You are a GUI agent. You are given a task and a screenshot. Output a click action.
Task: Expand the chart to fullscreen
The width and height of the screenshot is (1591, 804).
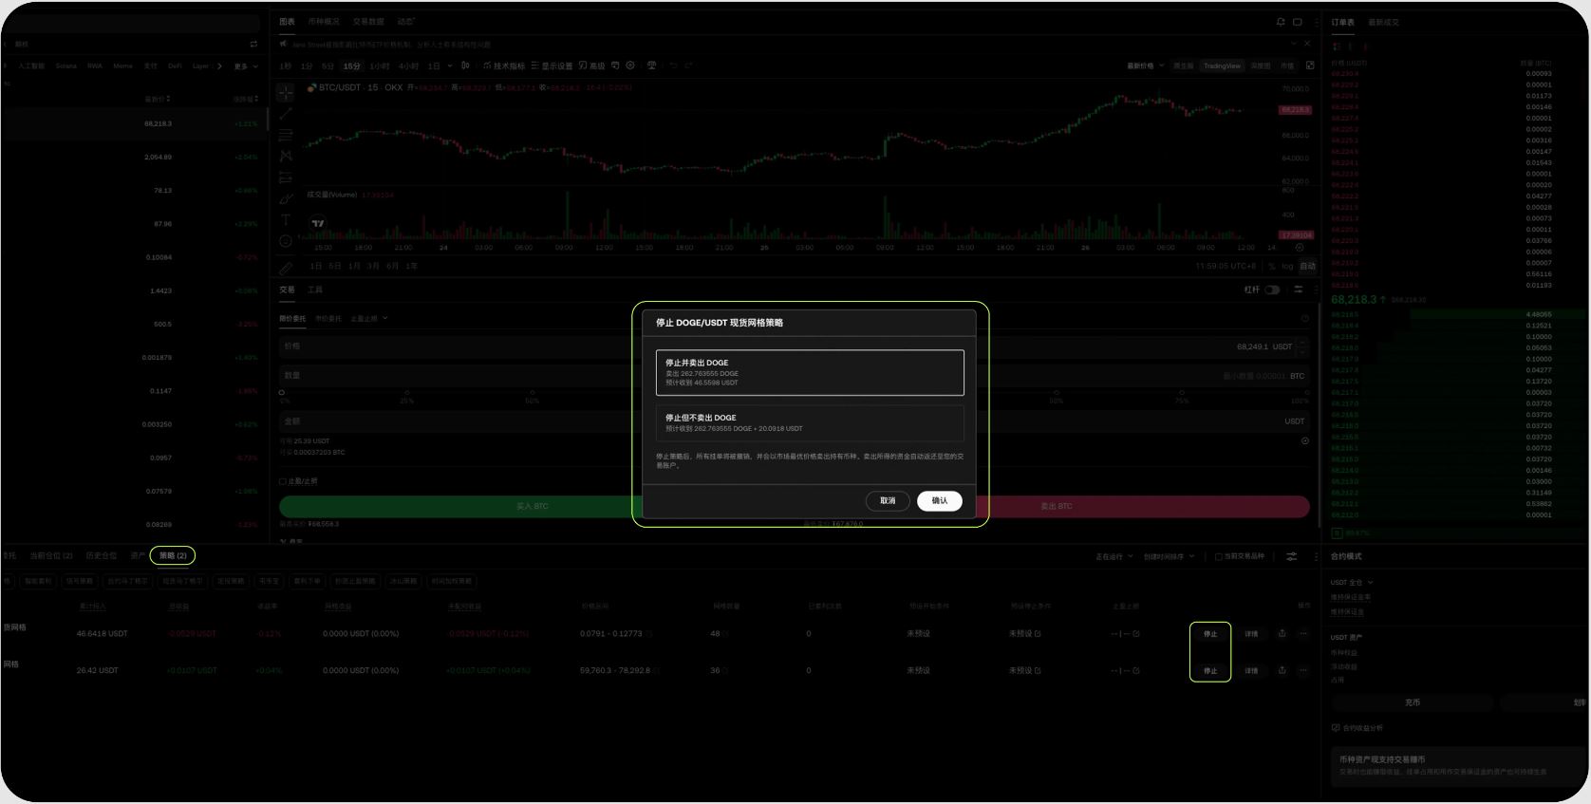(x=1310, y=65)
